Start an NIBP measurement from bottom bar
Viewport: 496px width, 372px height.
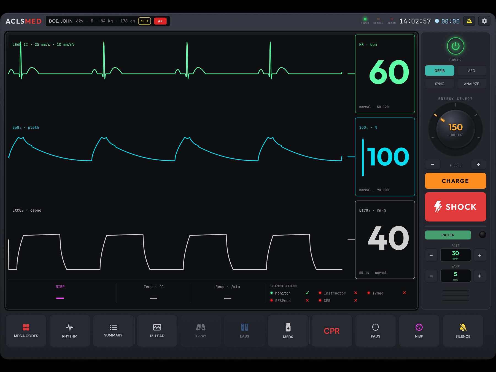tap(419, 331)
